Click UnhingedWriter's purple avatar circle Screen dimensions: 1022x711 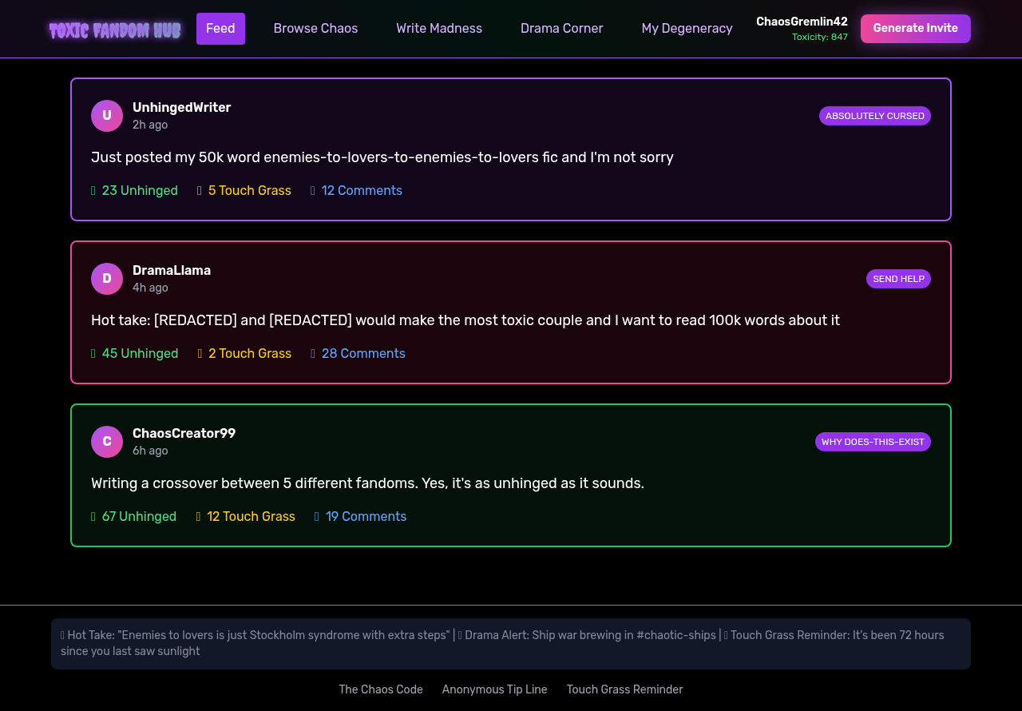(106, 115)
